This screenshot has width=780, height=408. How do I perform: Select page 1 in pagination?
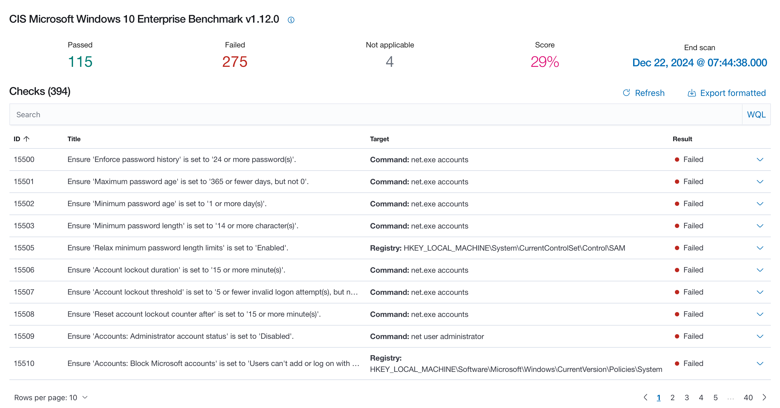(658, 398)
